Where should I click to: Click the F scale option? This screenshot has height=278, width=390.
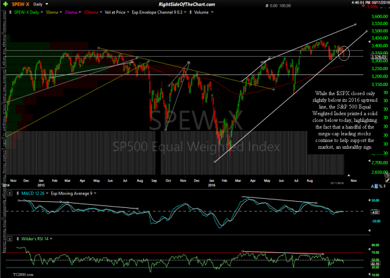(x=385, y=186)
